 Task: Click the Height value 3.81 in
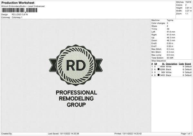tap(188, 8)
